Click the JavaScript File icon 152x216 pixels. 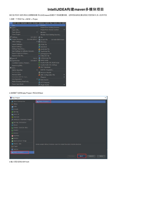click(x=39, y=49)
